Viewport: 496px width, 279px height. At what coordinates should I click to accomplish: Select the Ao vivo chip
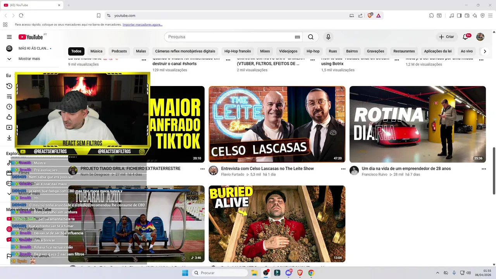467,51
